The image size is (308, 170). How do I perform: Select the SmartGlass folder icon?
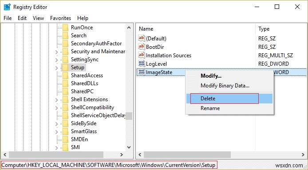click(65, 131)
